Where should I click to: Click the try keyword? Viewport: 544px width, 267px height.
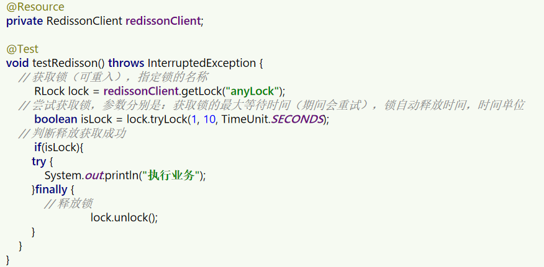click(39, 162)
